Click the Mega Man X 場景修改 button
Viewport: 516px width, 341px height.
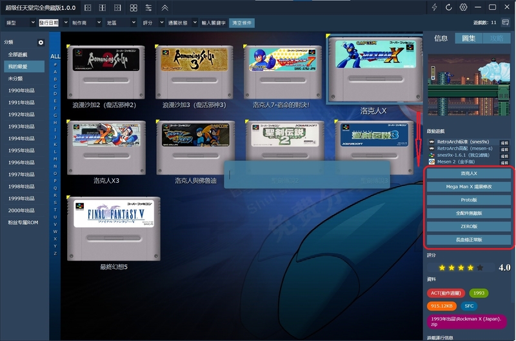click(469, 187)
